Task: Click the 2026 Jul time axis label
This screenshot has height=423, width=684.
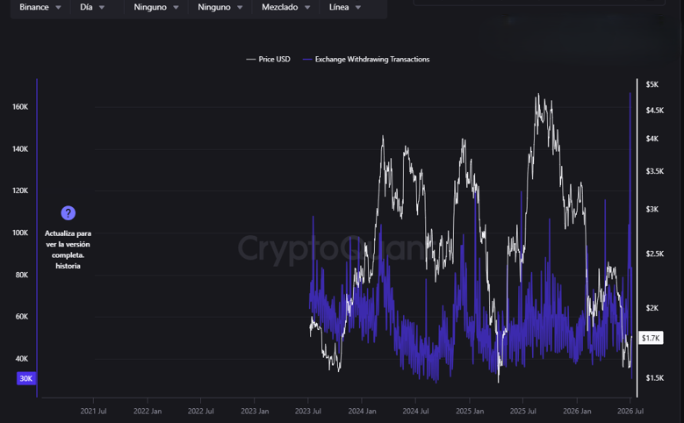Action: point(630,412)
